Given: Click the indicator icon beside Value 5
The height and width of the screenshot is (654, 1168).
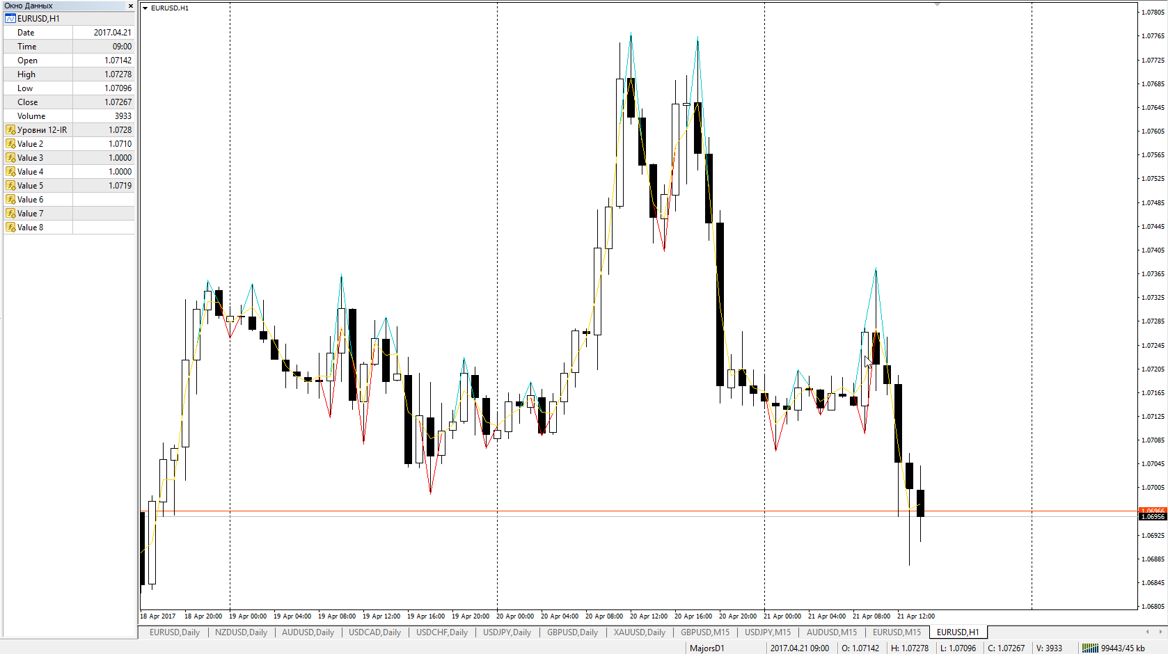Looking at the screenshot, I should pyautogui.click(x=10, y=186).
